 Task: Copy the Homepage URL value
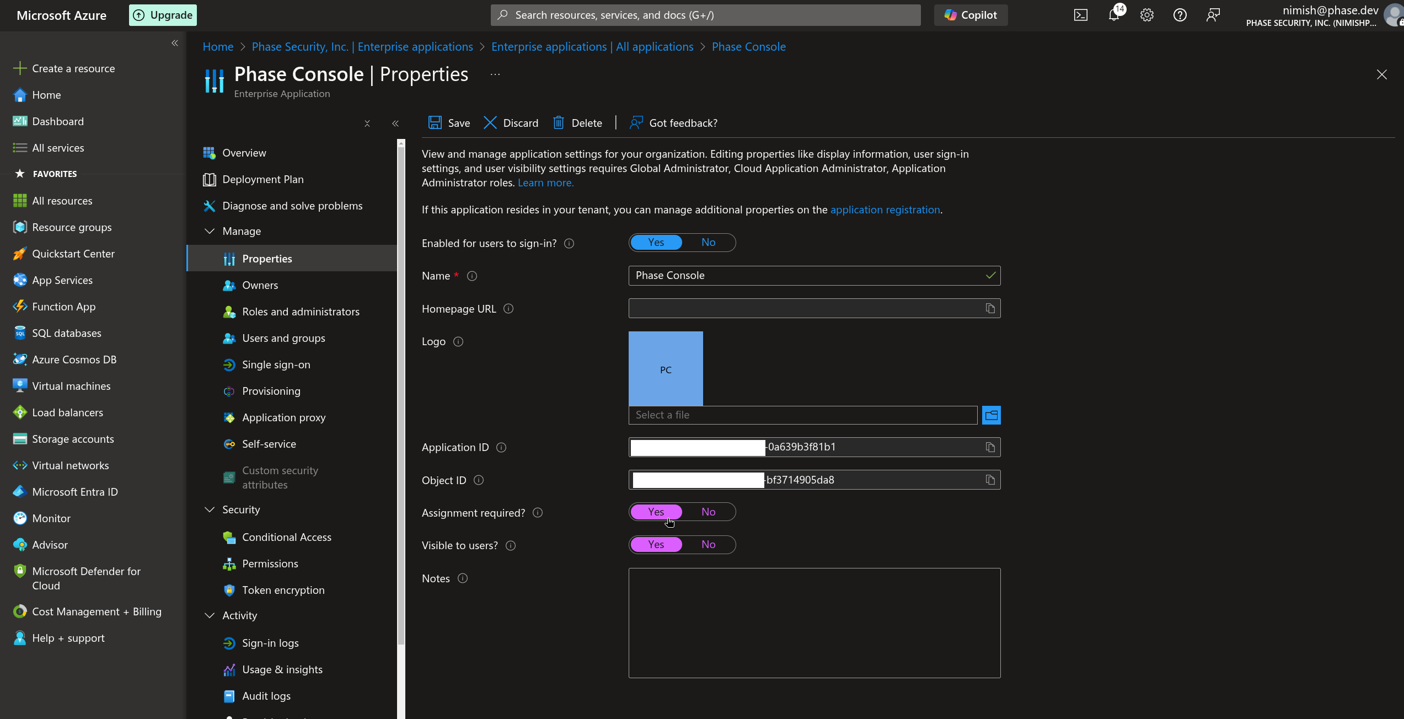990,308
